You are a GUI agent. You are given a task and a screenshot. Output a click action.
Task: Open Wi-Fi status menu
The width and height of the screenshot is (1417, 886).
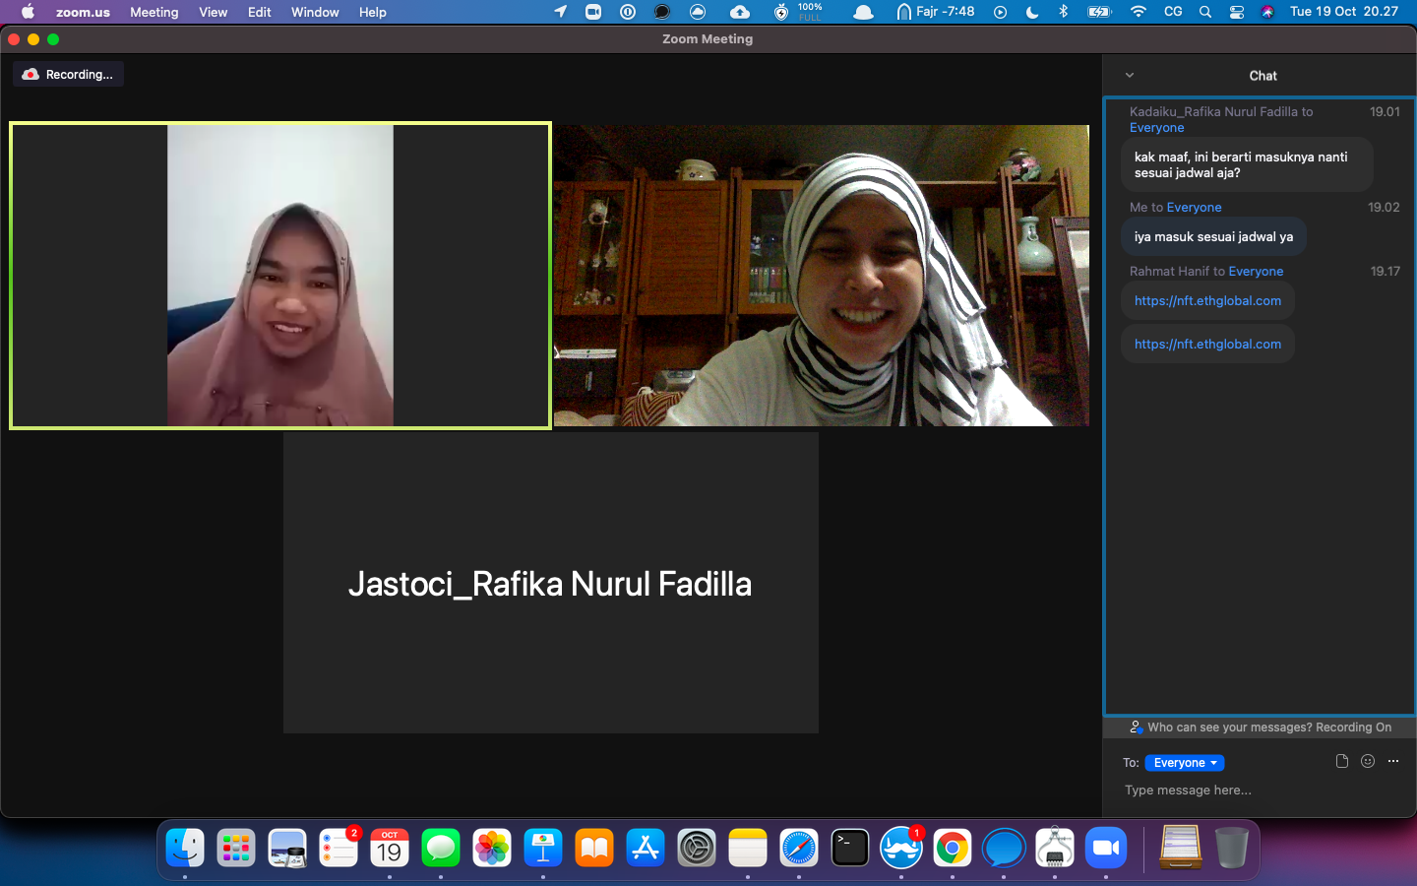1139,12
